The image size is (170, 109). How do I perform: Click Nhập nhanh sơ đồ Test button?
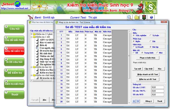(x=148, y=74)
